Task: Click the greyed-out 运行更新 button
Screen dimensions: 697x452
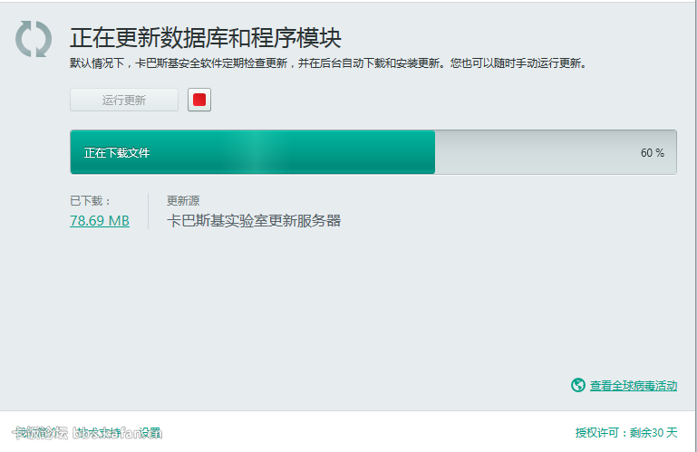Action: (124, 100)
